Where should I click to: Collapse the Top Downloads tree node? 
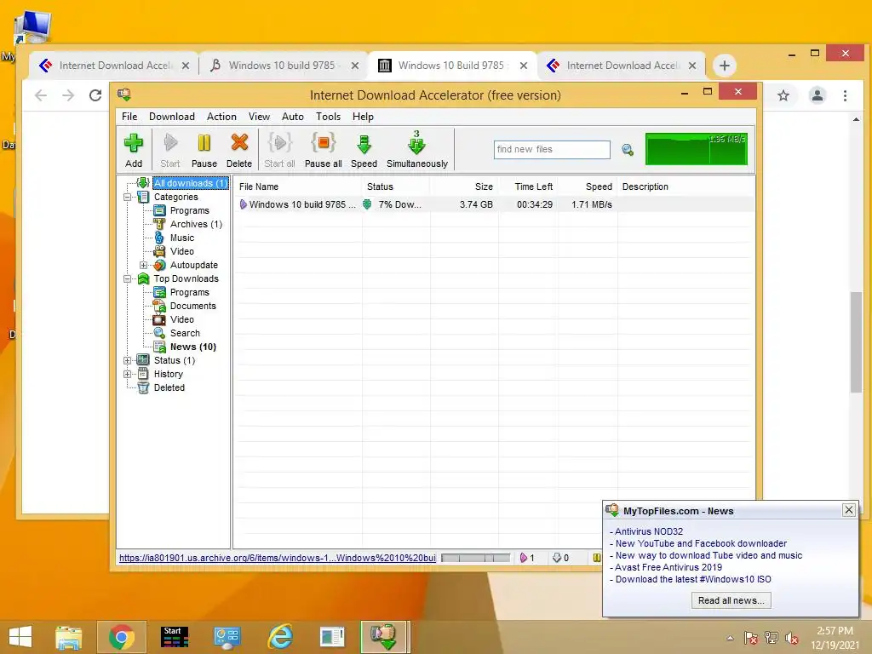click(x=128, y=278)
